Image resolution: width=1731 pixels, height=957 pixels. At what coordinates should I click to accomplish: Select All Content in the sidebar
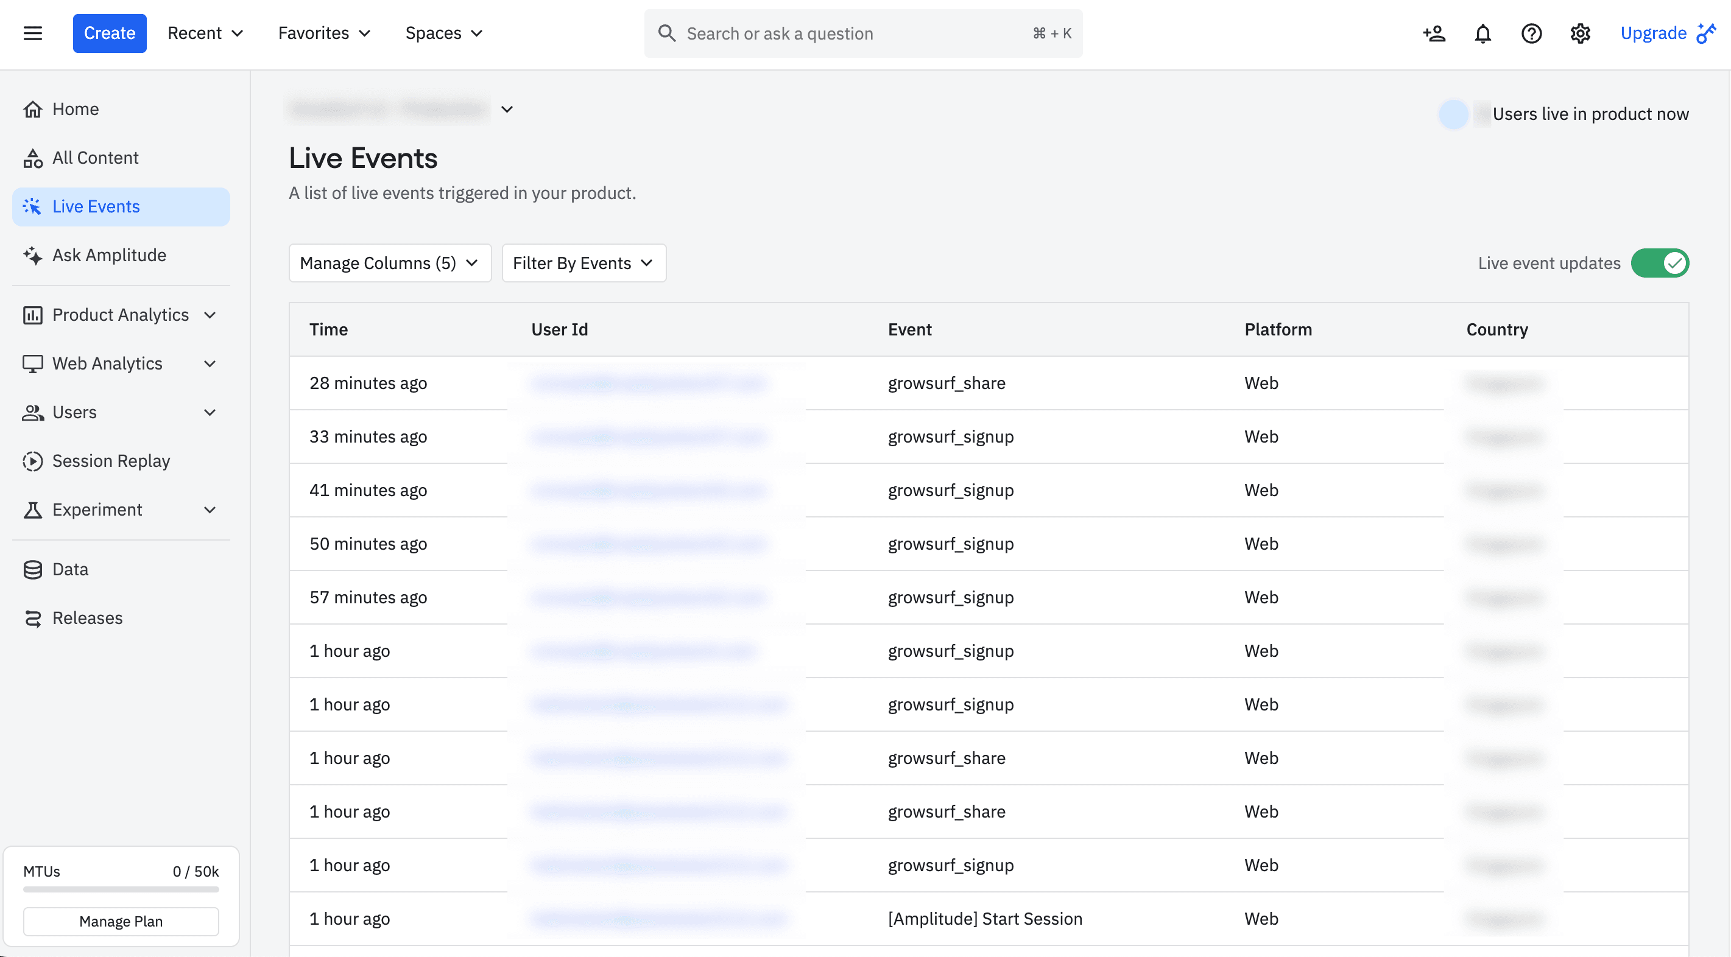(x=96, y=157)
